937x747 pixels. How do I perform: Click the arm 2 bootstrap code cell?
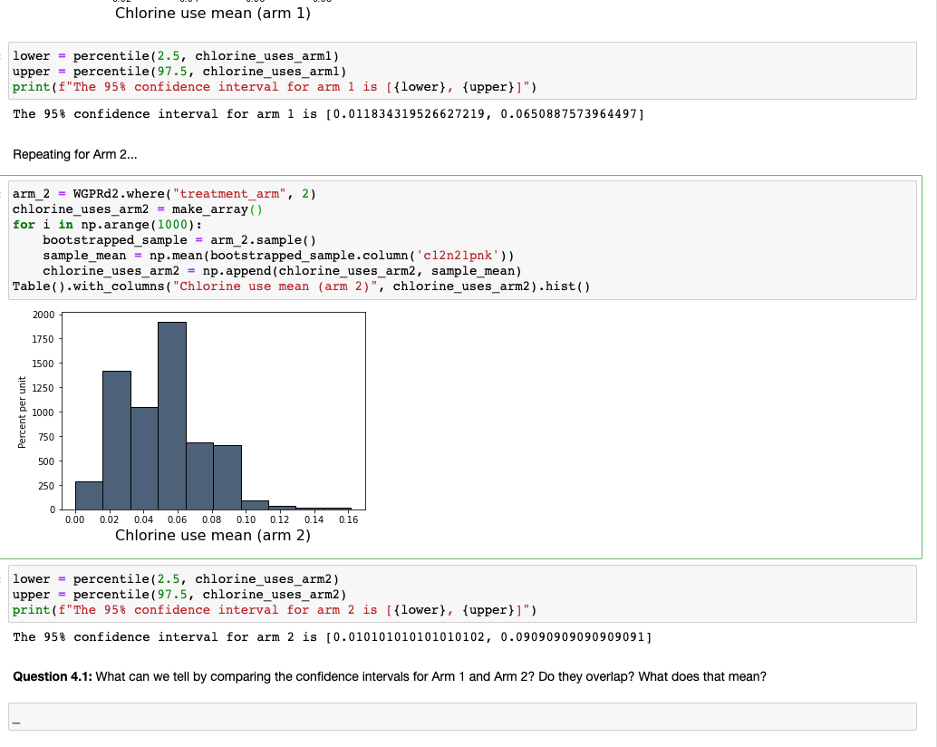462,240
